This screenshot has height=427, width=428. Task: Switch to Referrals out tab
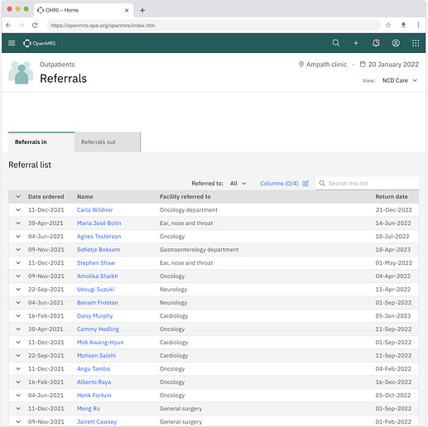[x=108, y=142]
